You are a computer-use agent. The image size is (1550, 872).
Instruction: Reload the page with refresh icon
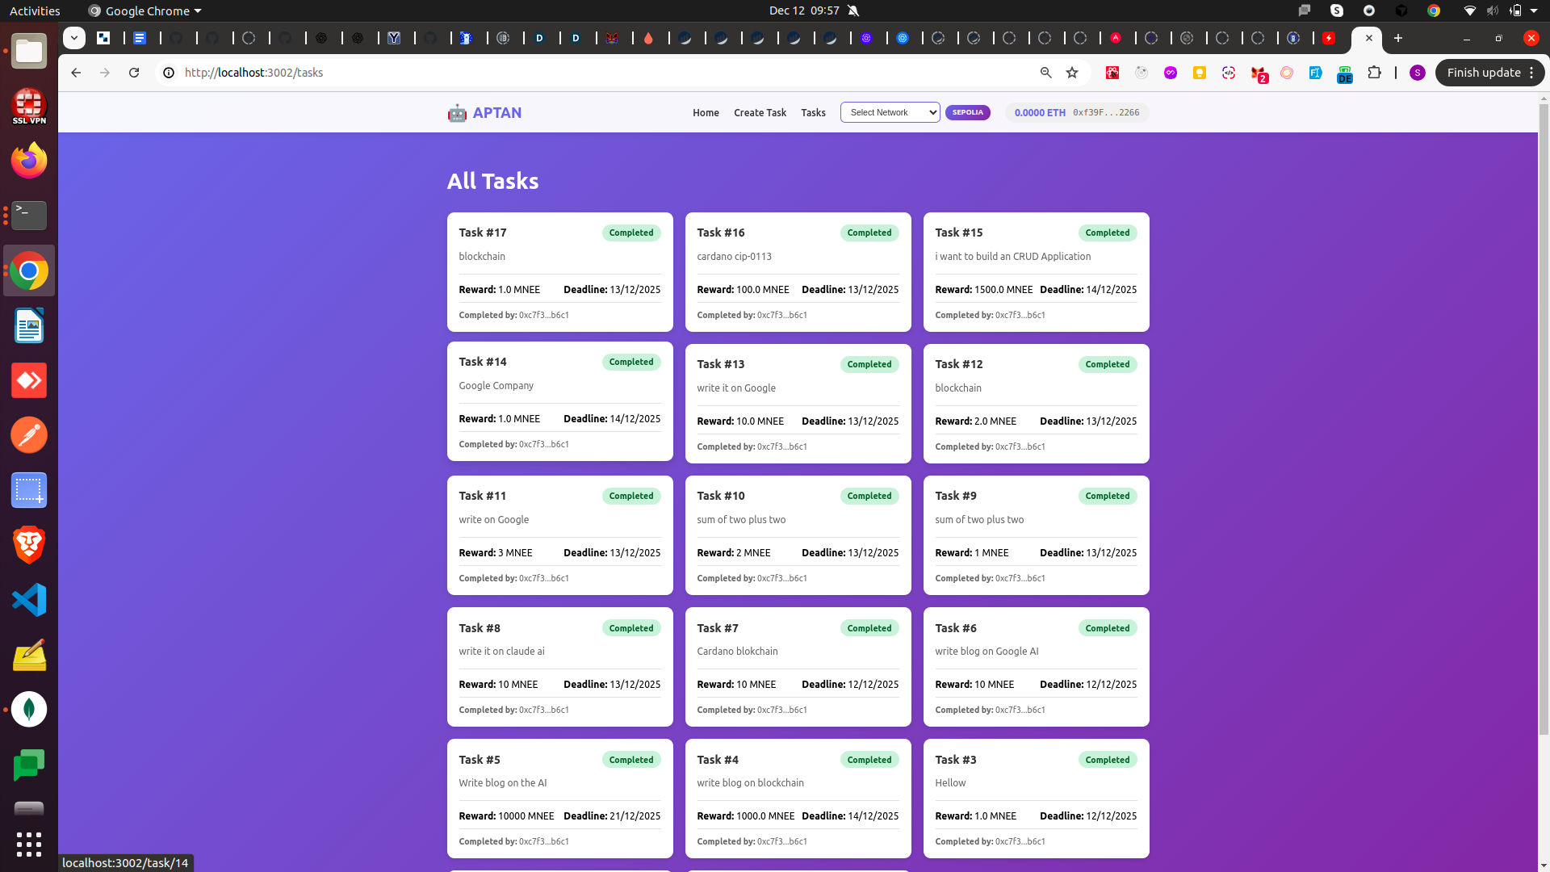(134, 73)
